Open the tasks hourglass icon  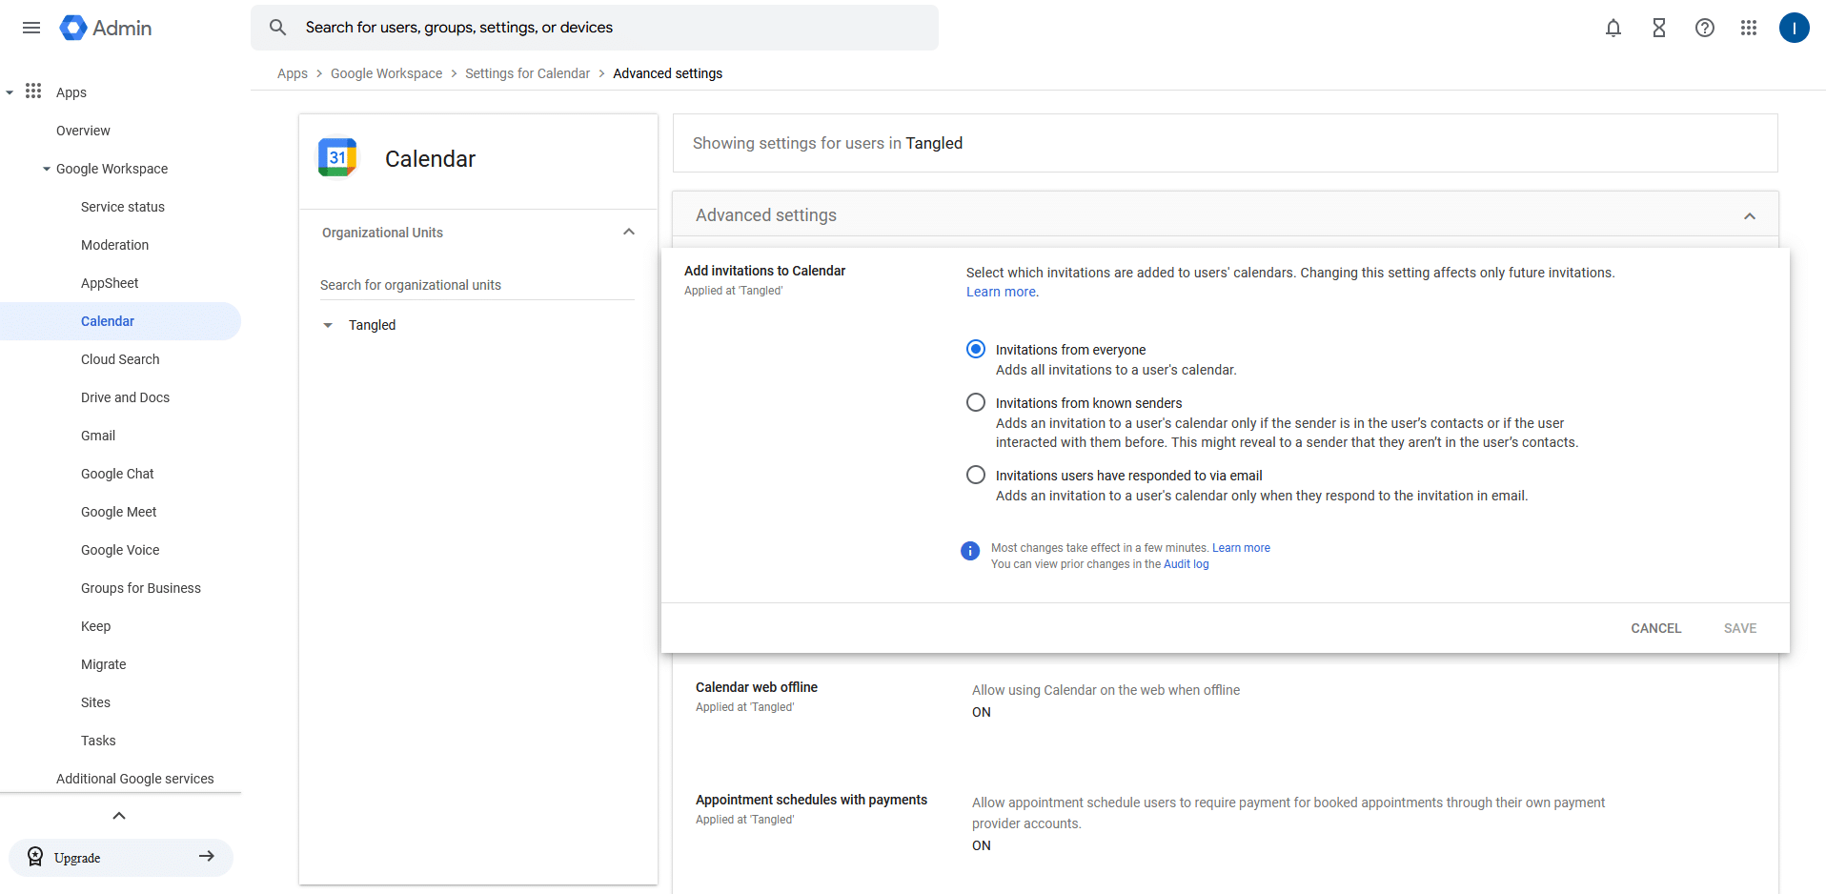(1658, 28)
